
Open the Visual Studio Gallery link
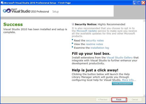[120, 58]
